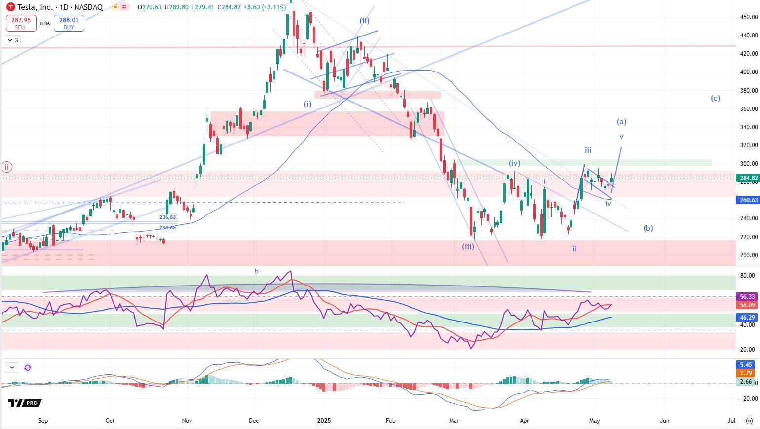The width and height of the screenshot is (760, 429).
Task: Select the 234.68 price annotation
Action: click(x=167, y=228)
